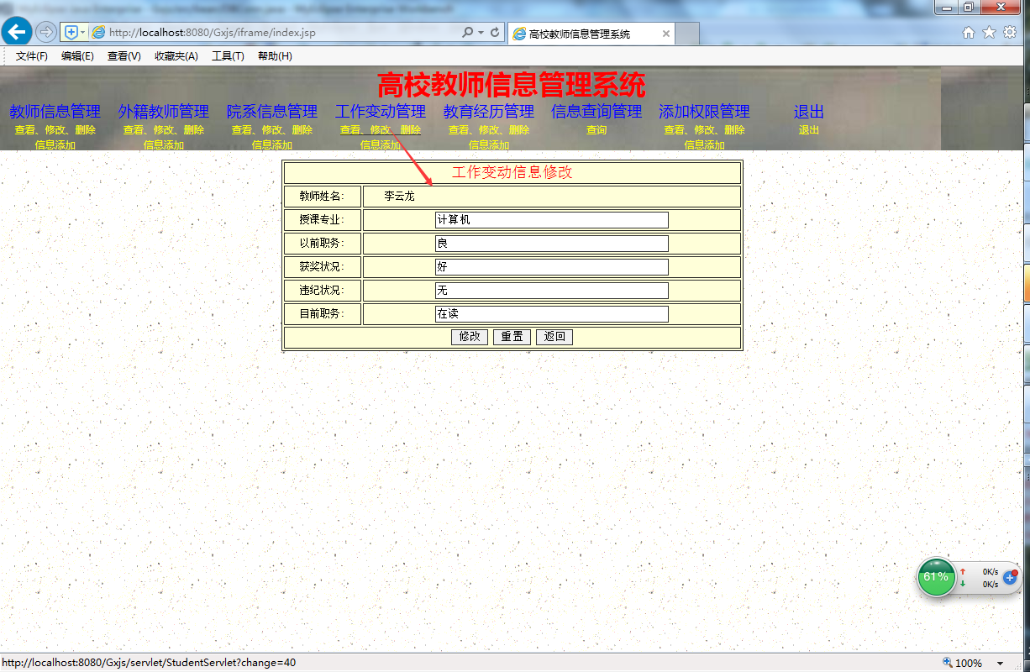Click the 工作变动信息修改 form title
The image size is (1030, 672).
pos(512,172)
